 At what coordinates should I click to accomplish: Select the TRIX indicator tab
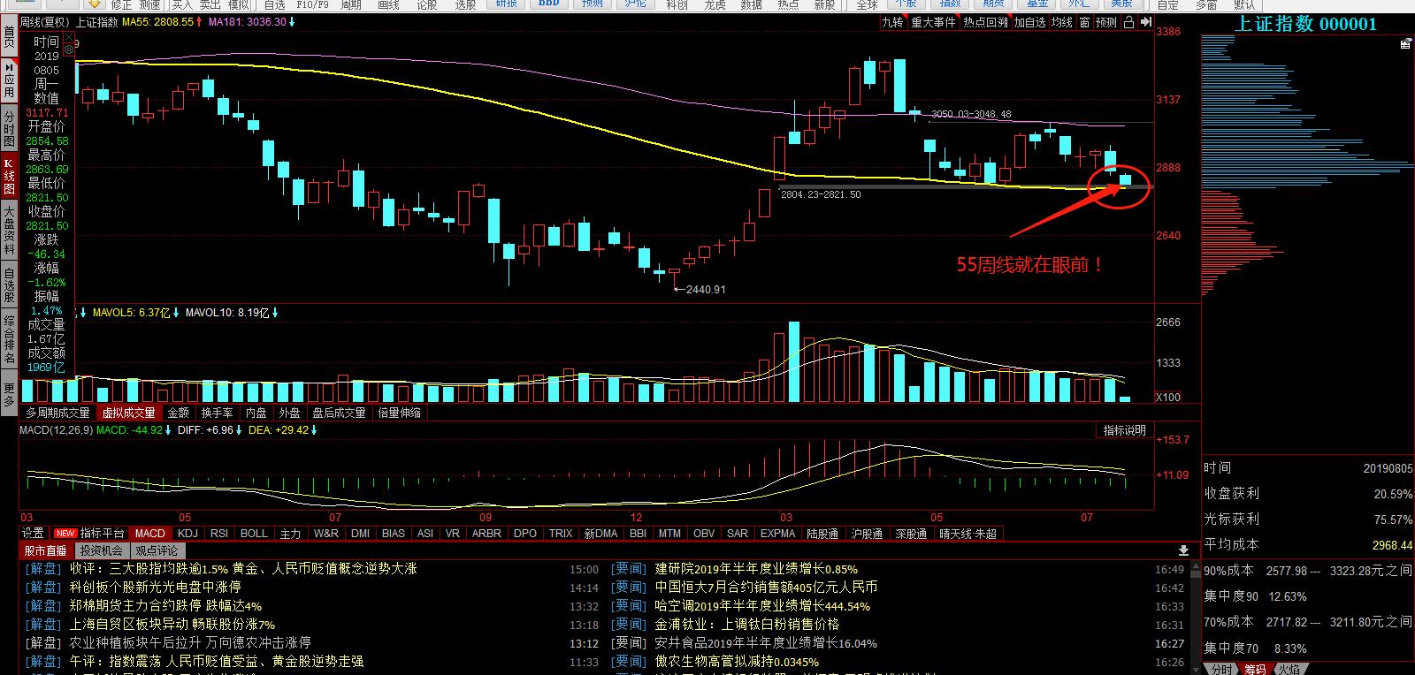(x=561, y=533)
